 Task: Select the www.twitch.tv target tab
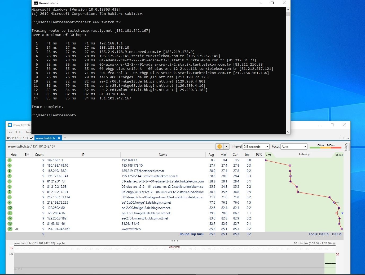(46, 138)
